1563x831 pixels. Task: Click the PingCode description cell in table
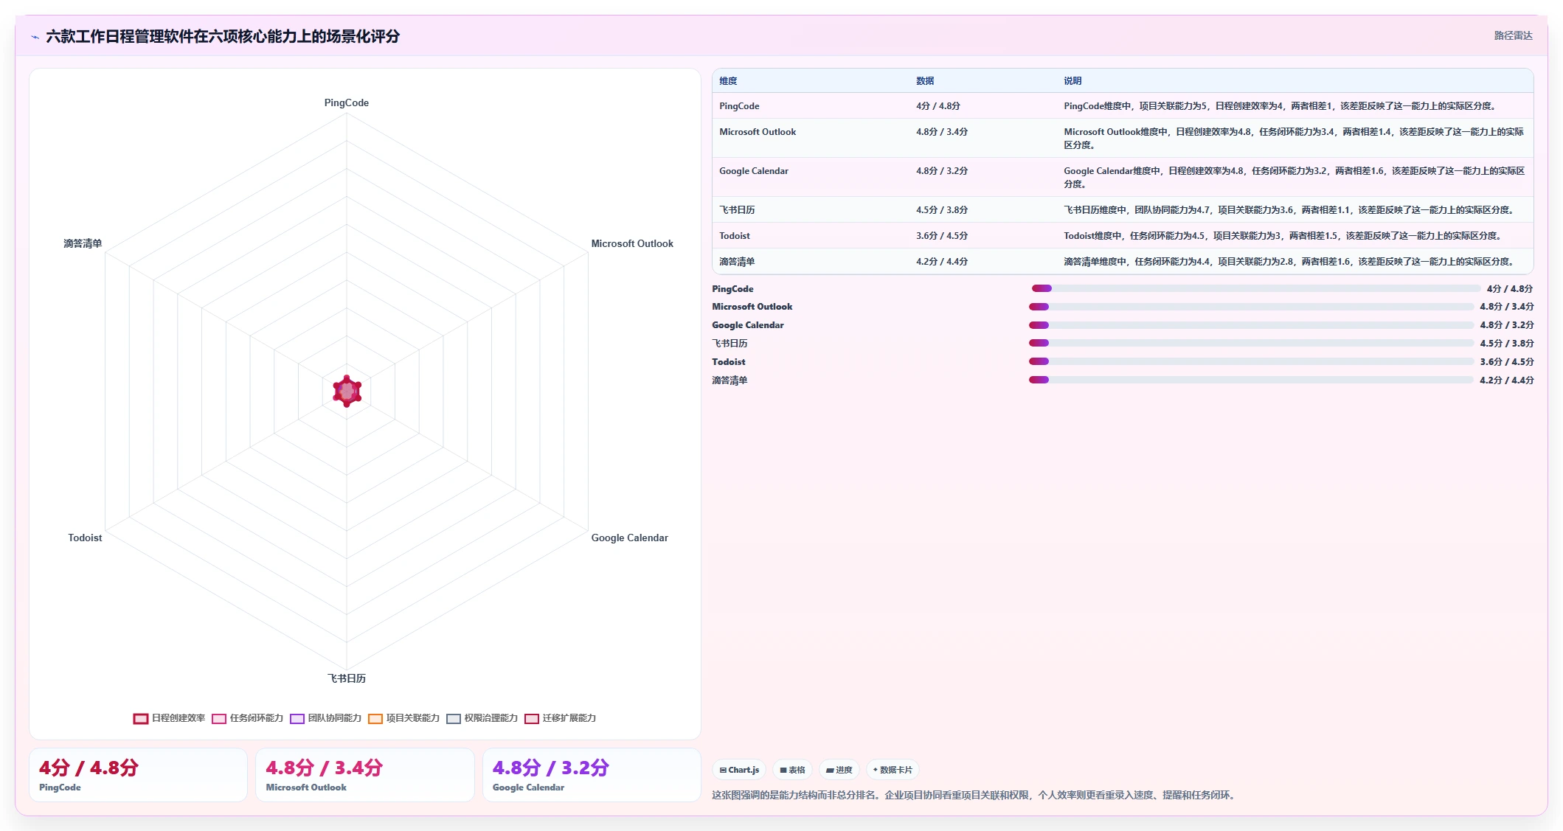coord(1280,106)
